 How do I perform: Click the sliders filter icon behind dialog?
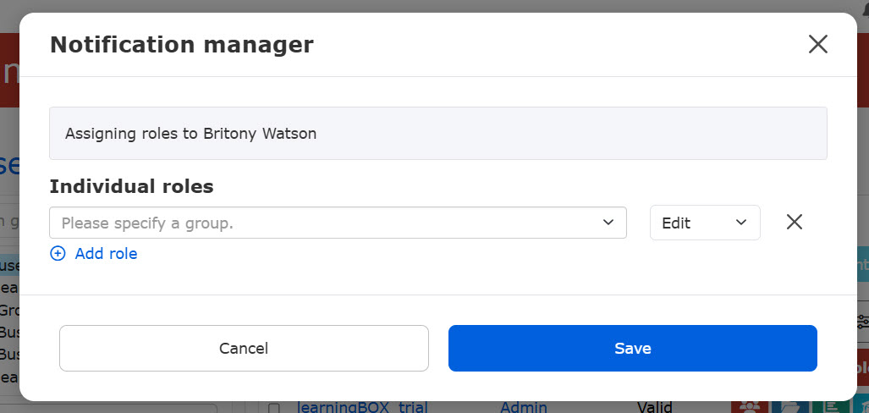point(862,322)
